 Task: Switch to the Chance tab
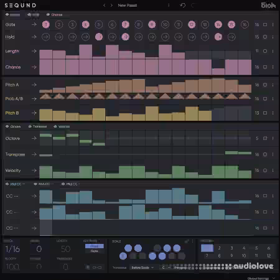[x=54, y=15]
